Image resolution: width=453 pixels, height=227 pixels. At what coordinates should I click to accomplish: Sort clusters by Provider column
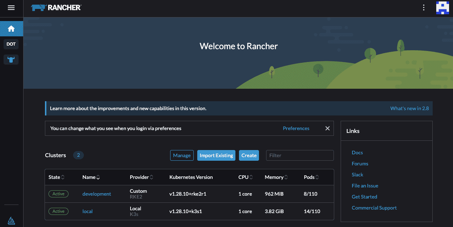coord(142,177)
